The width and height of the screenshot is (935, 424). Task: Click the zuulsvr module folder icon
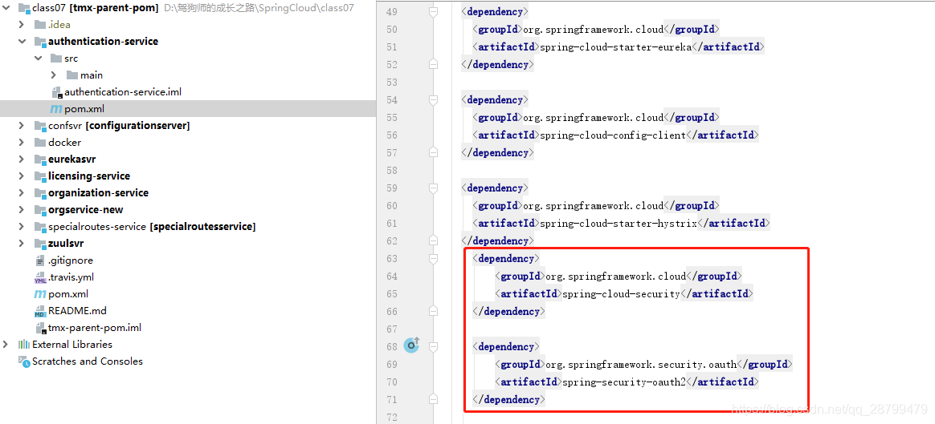40,243
